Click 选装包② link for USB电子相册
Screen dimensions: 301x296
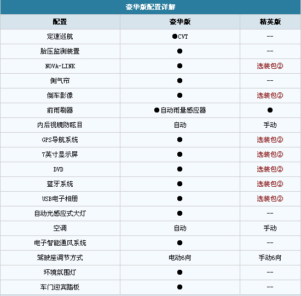point(270,199)
